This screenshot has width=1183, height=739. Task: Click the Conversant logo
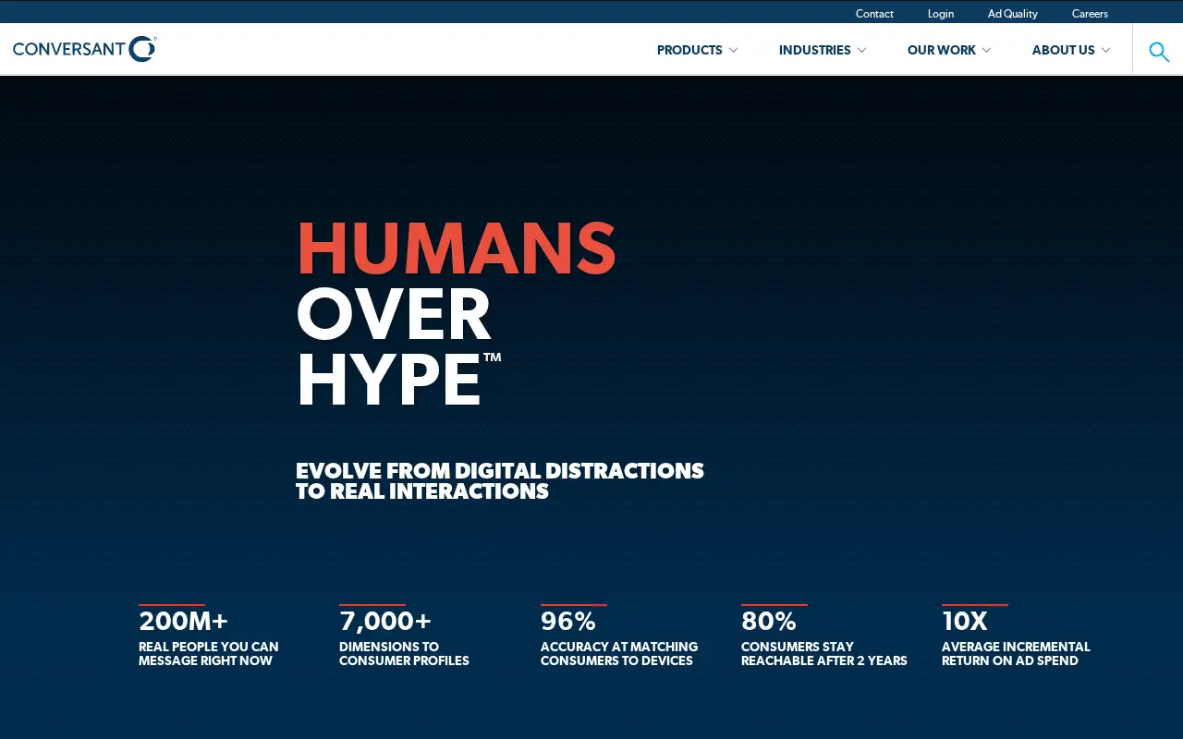[85, 49]
